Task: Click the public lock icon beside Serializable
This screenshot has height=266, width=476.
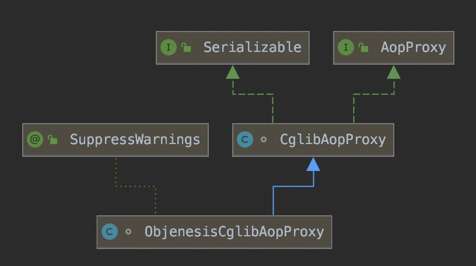Action: [187, 48]
